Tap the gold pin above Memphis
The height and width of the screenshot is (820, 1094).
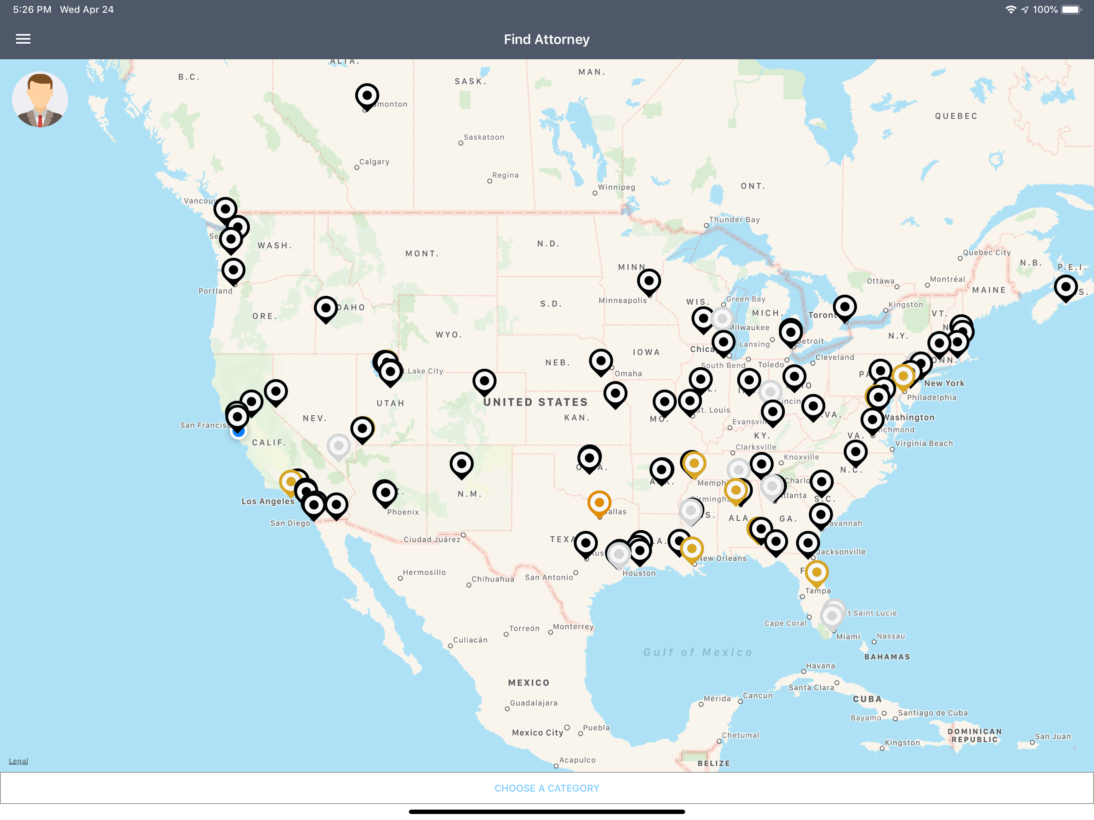click(x=694, y=464)
